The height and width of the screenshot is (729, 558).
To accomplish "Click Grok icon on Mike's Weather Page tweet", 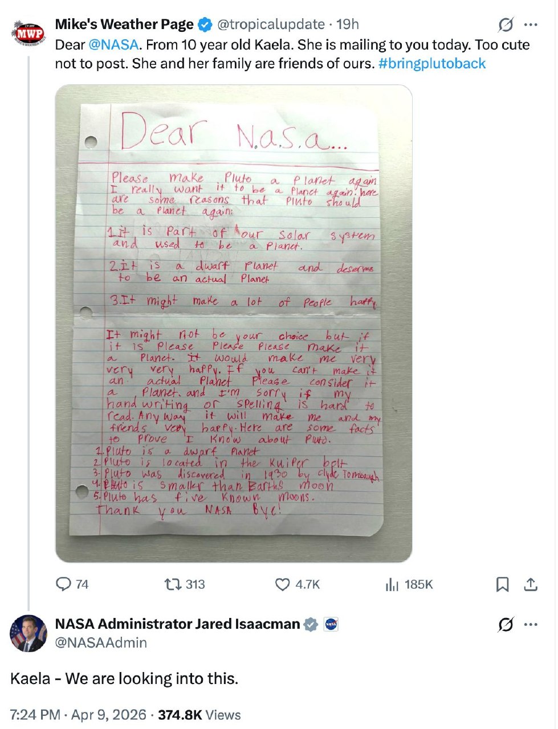I will (506, 24).
